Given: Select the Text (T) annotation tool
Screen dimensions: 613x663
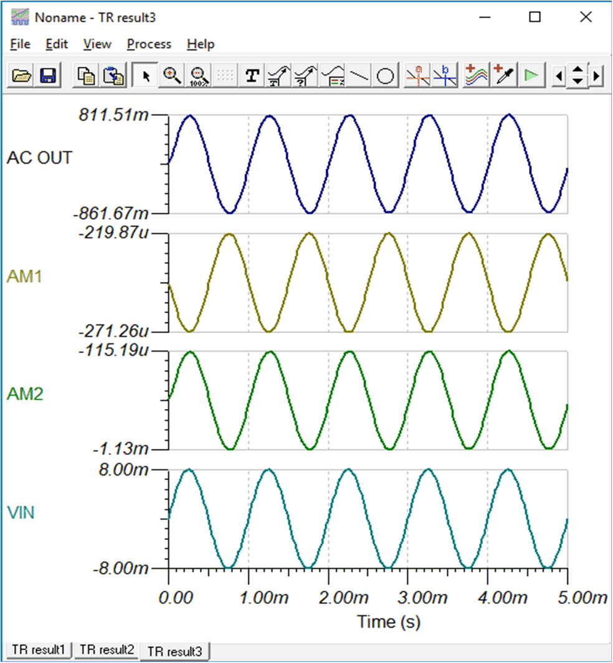Looking at the screenshot, I should pyautogui.click(x=252, y=76).
